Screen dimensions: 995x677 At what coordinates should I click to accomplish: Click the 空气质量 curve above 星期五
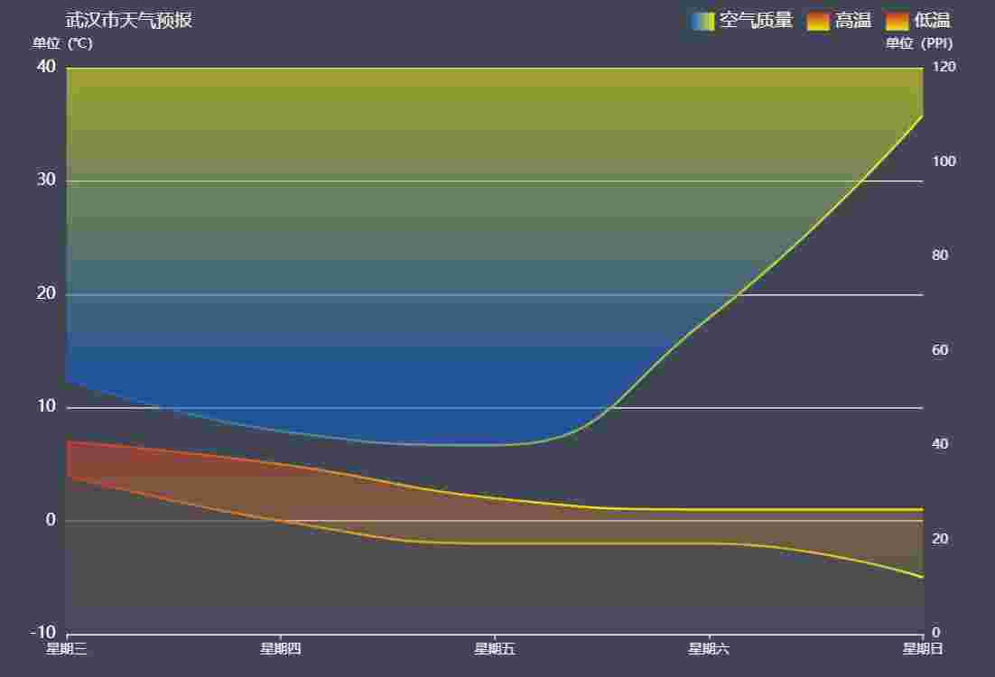point(494,444)
